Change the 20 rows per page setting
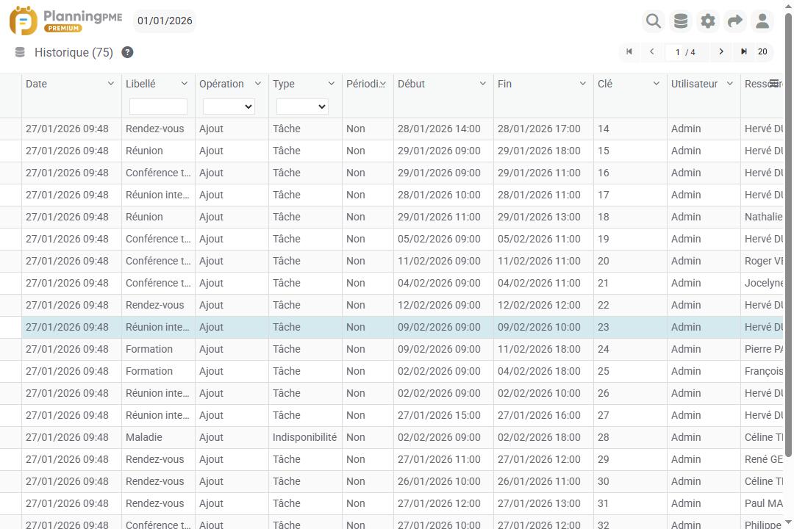The height and width of the screenshot is (529, 794). [762, 51]
